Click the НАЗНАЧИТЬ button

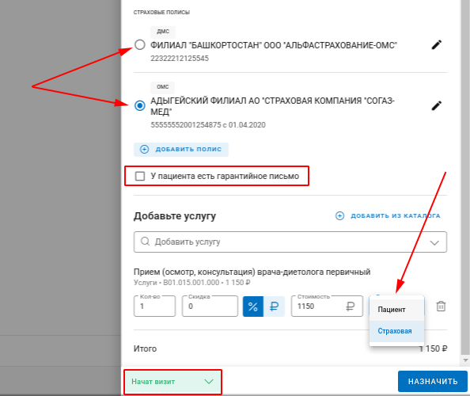(x=433, y=382)
